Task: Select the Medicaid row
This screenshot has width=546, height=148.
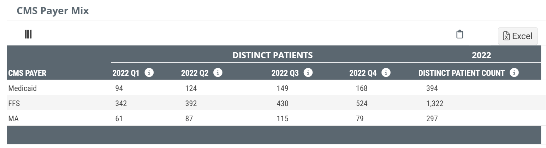Action: (274, 88)
